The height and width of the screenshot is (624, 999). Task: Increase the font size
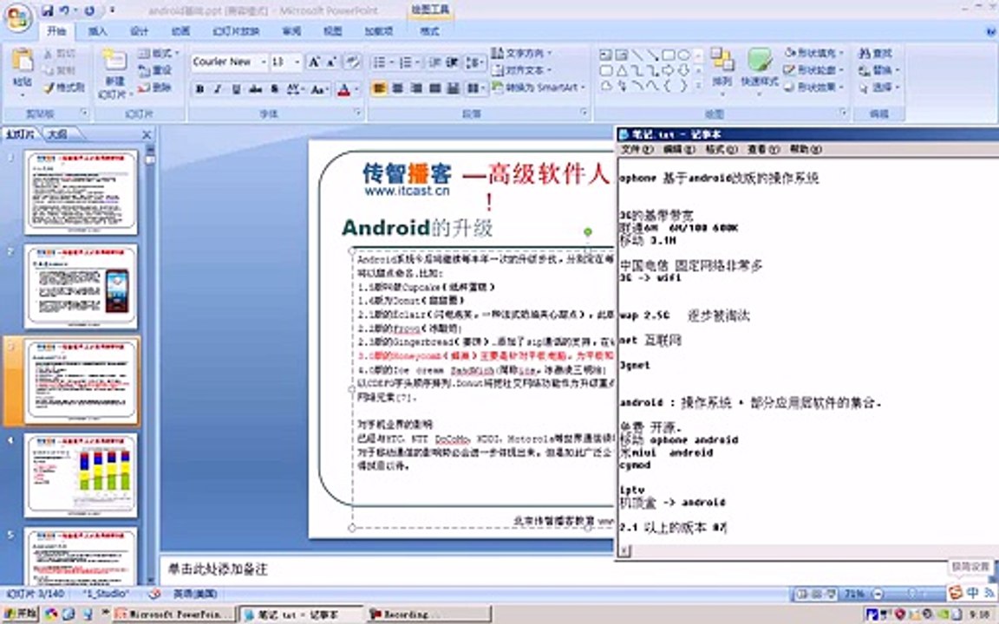click(313, 62)
